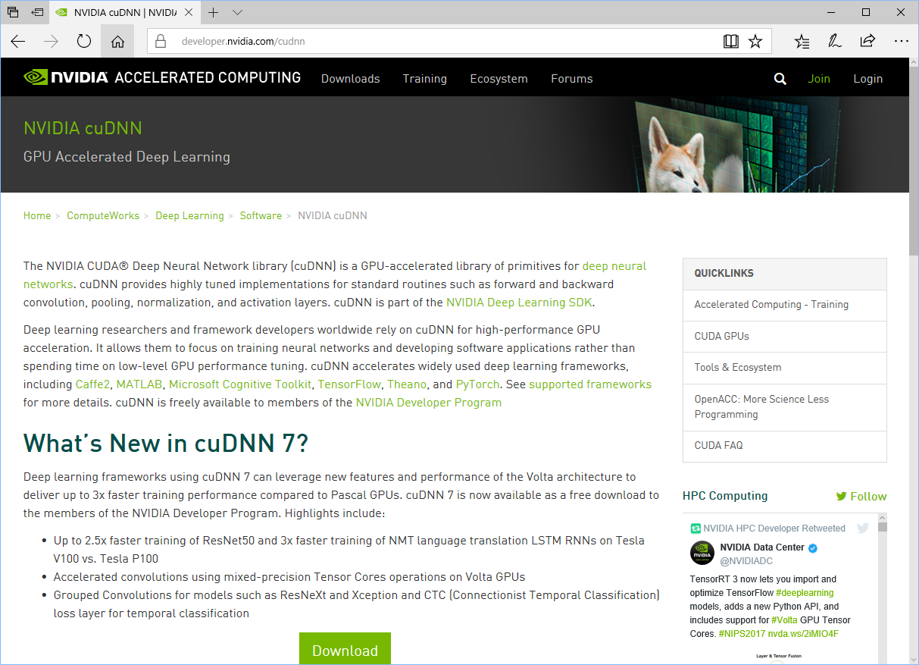Open the NVIDIA Data Center profile name
Viewport: 919px width, 665px height.
click(x=763, y=547)
